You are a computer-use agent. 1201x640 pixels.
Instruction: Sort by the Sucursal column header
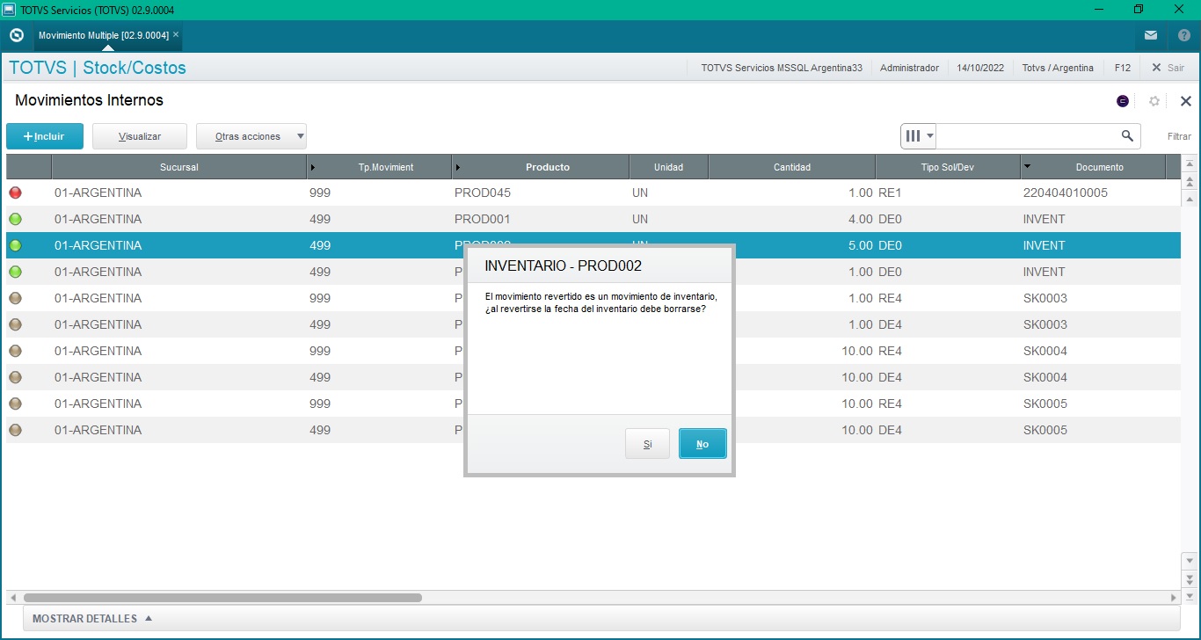pyautogui.click(x=179, y=167)
